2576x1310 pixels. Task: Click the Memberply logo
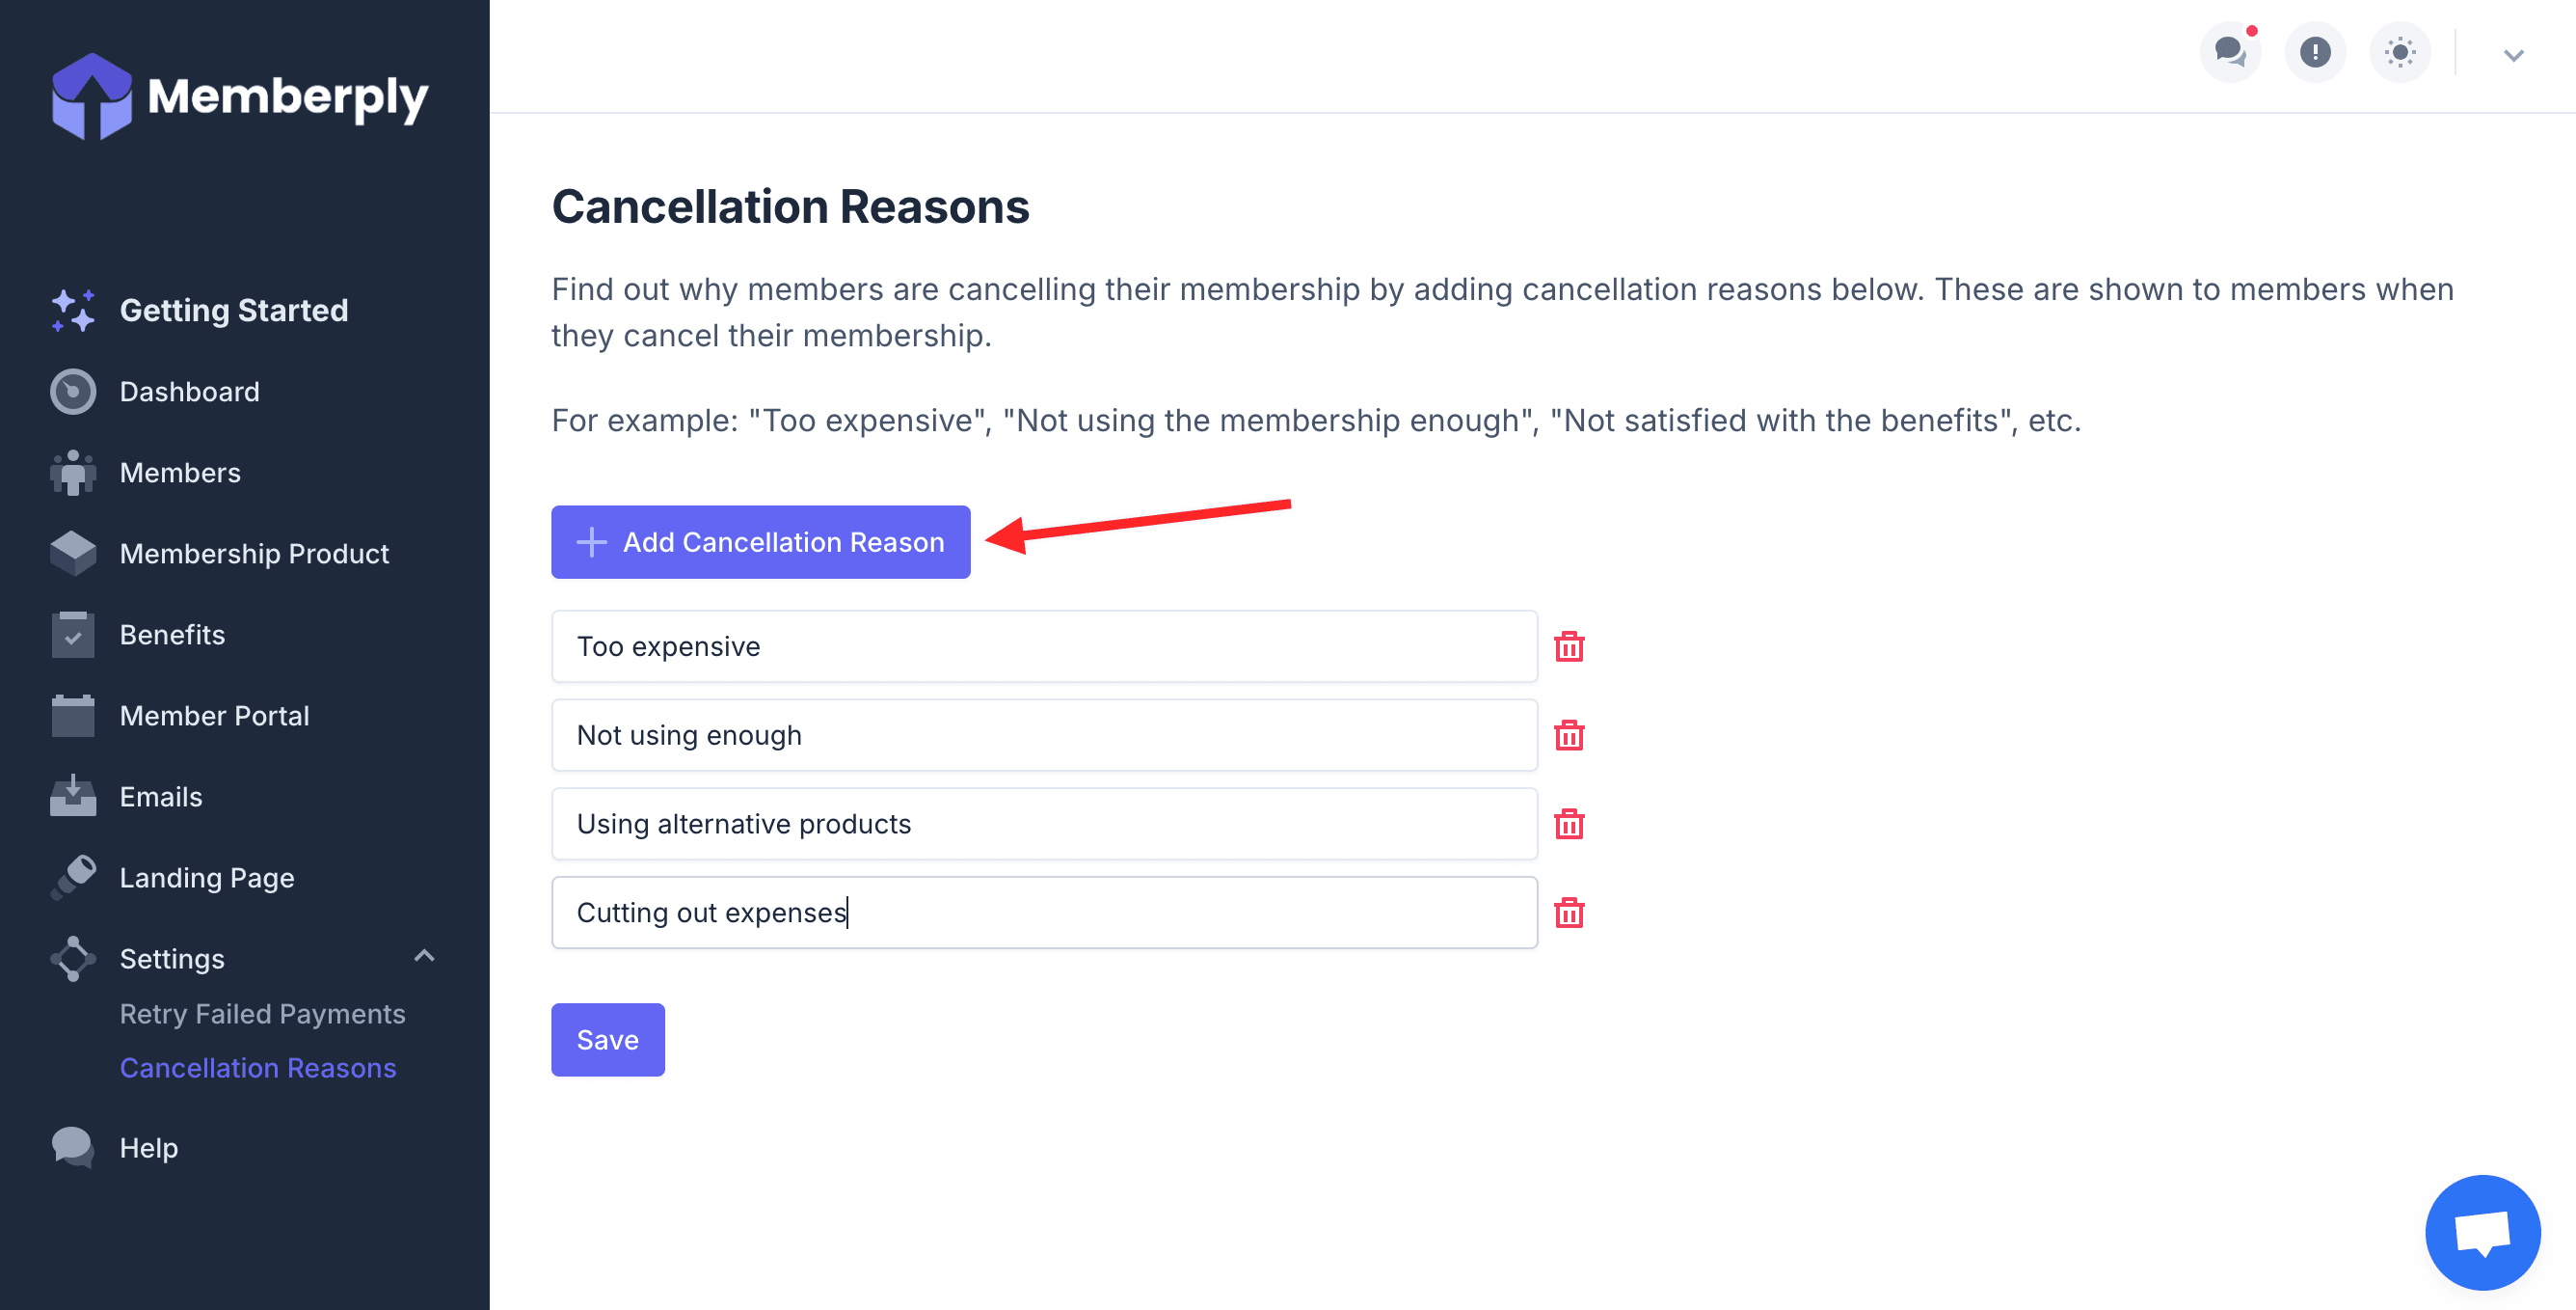pos(240,97)
